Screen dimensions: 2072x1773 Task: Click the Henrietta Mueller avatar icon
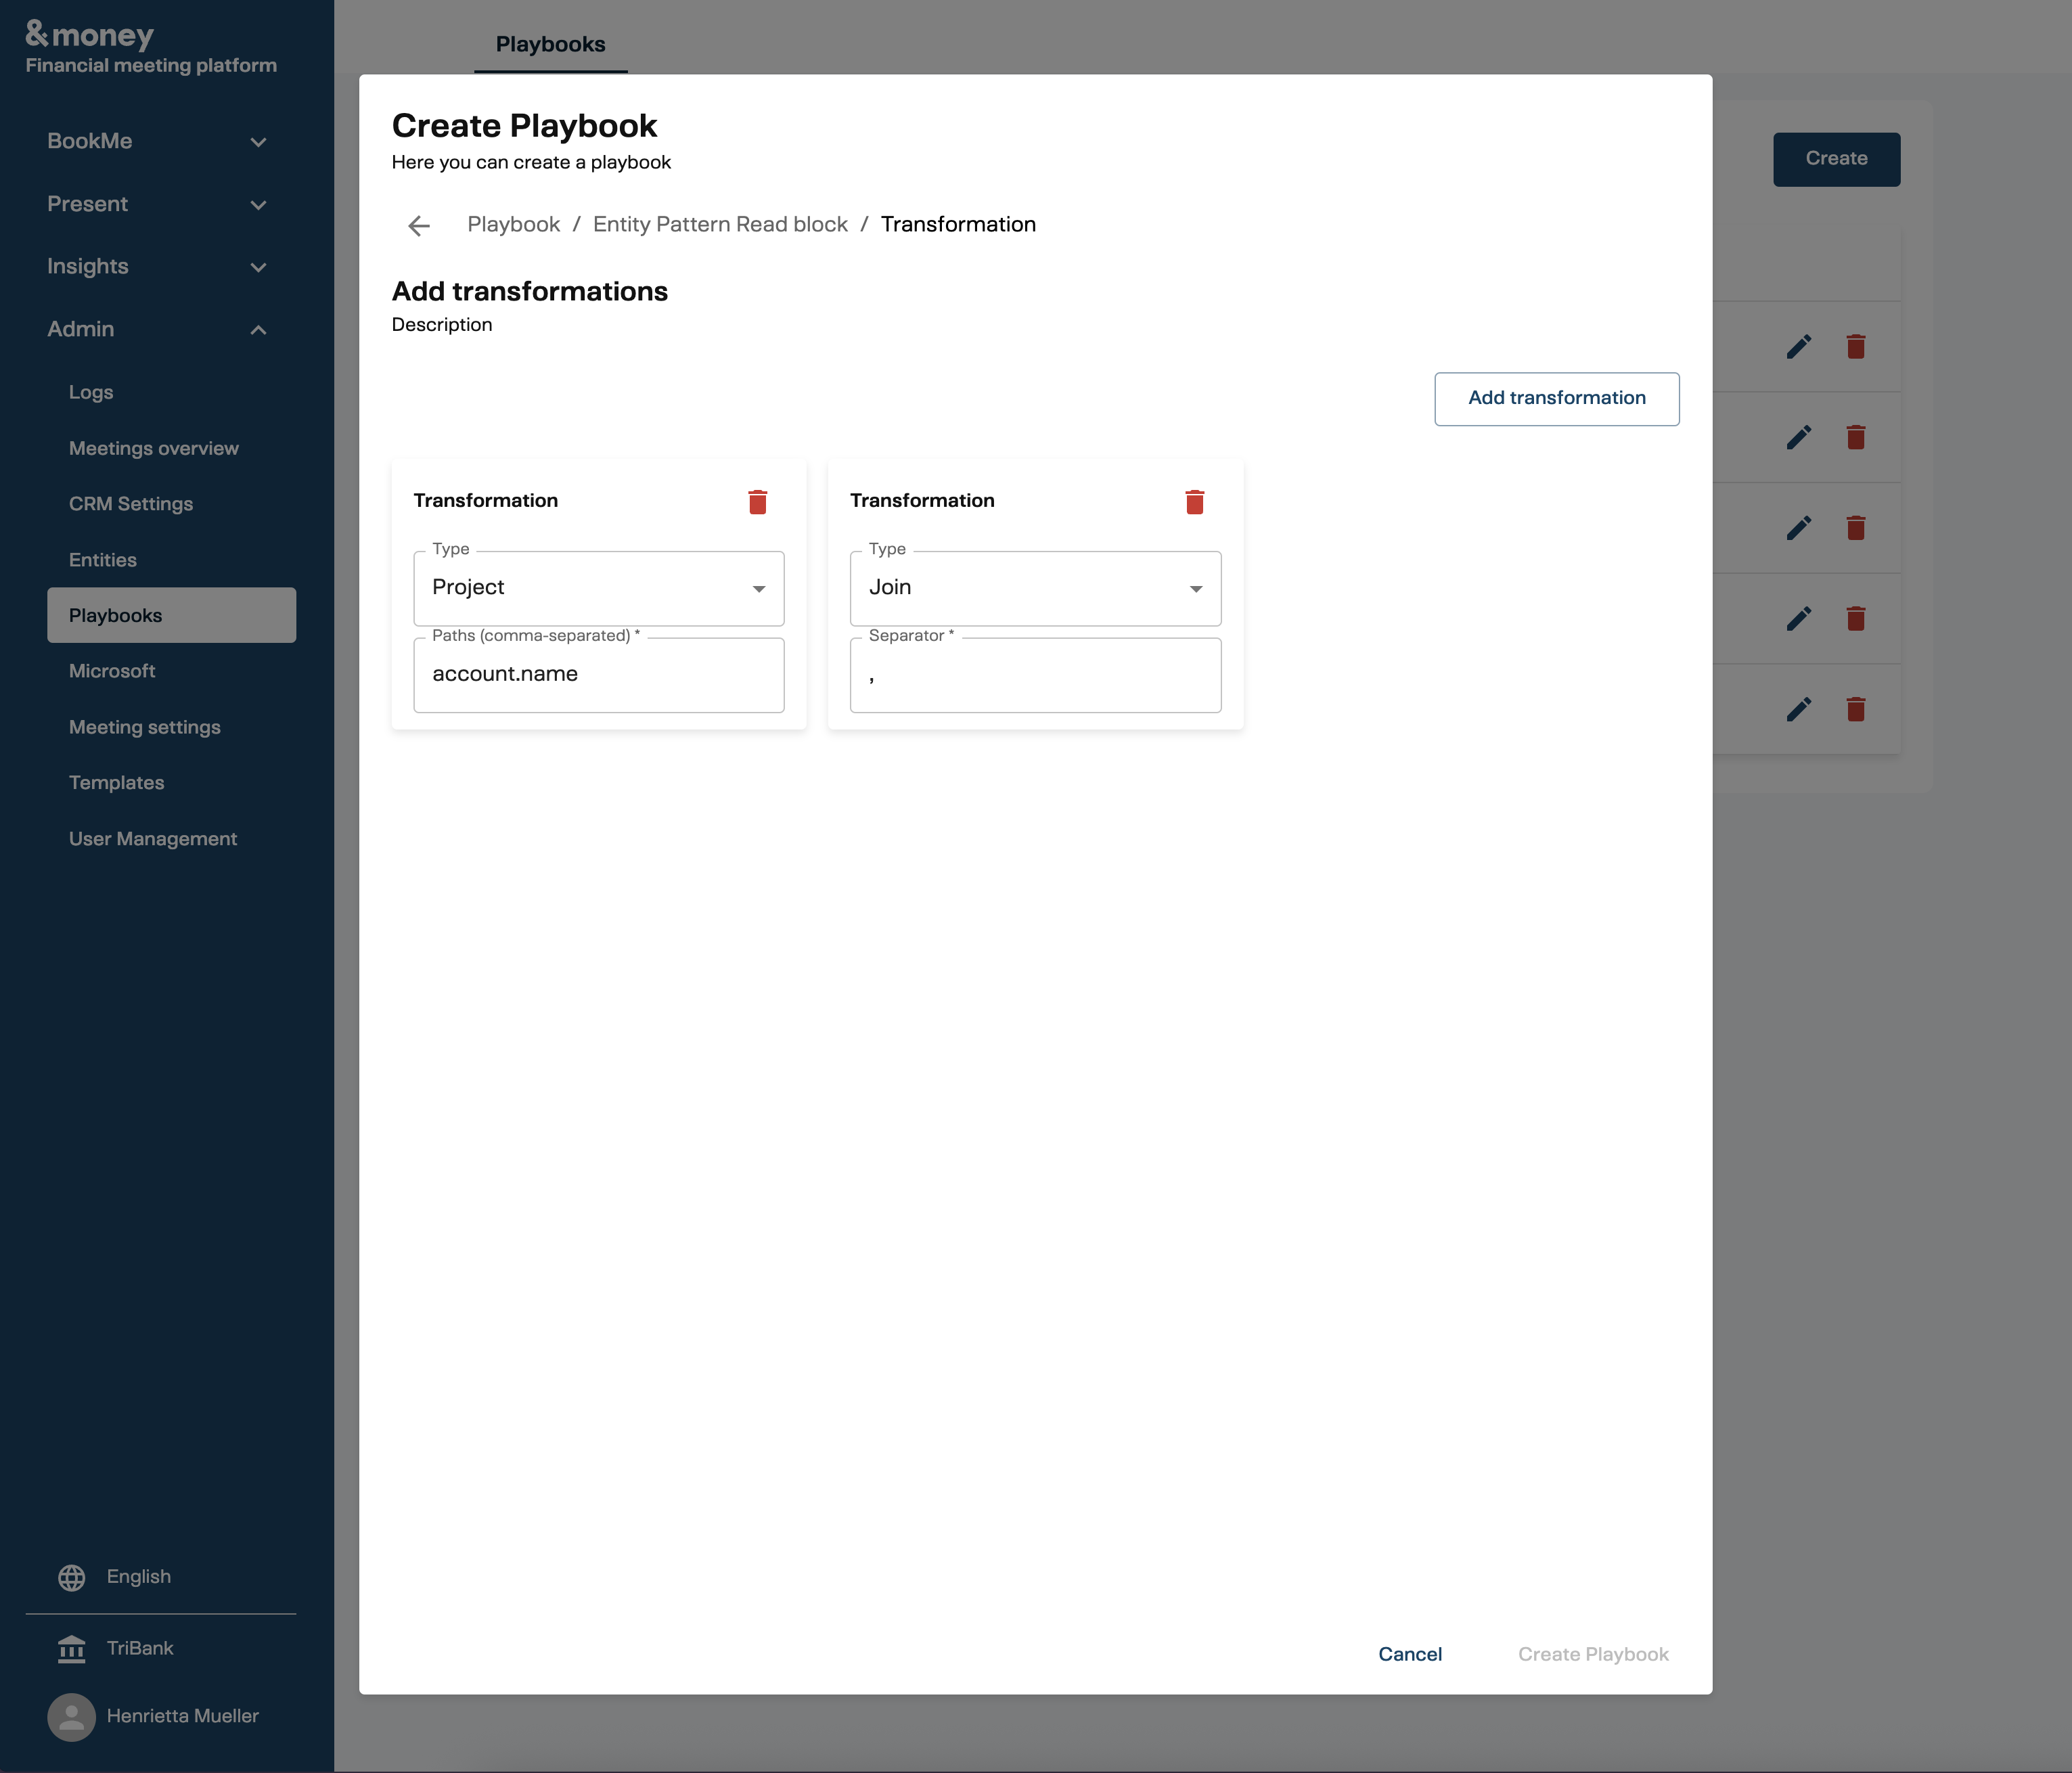[71, 1716]
